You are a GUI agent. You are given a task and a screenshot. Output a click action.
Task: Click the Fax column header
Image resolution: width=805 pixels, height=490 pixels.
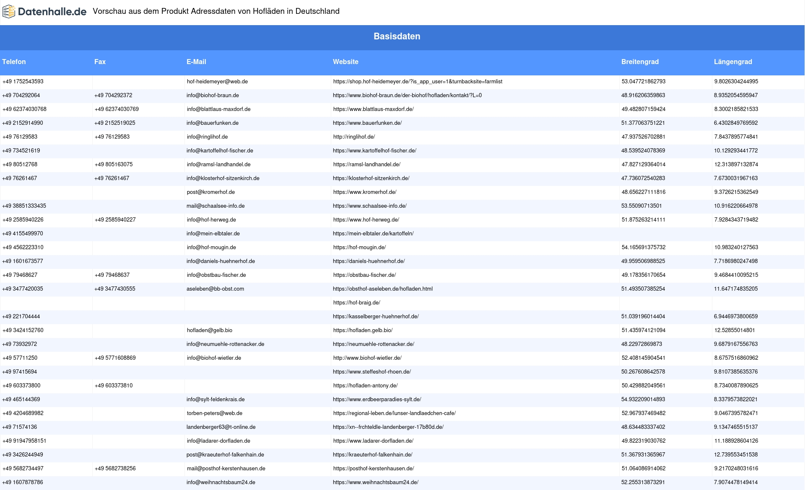pos(100,62)
